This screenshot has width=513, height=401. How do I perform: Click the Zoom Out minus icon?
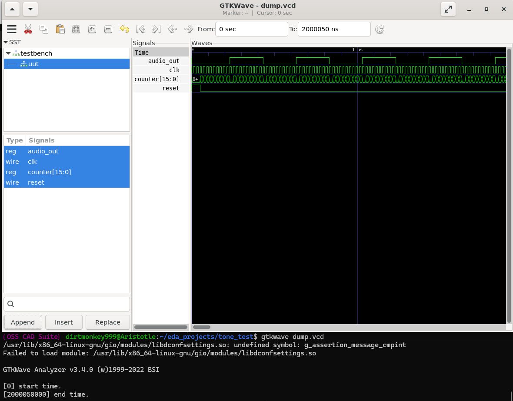pyautogui.click(x=108, y=29)
